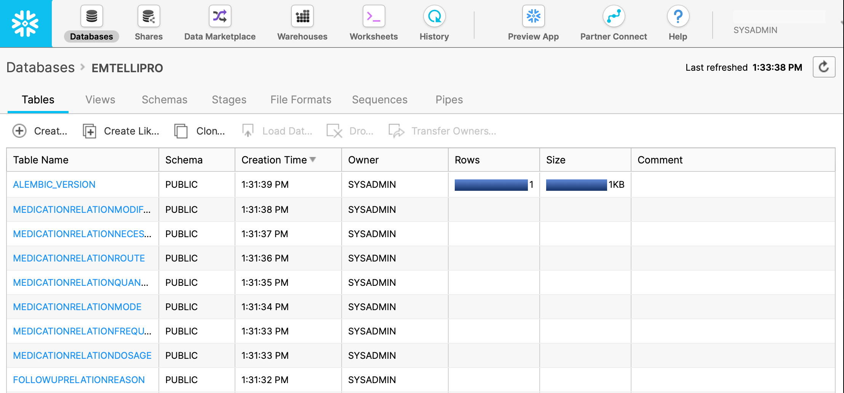Click the Transfer Ownership icon
This screenshot has width=844, height=393.
[396, 131]
